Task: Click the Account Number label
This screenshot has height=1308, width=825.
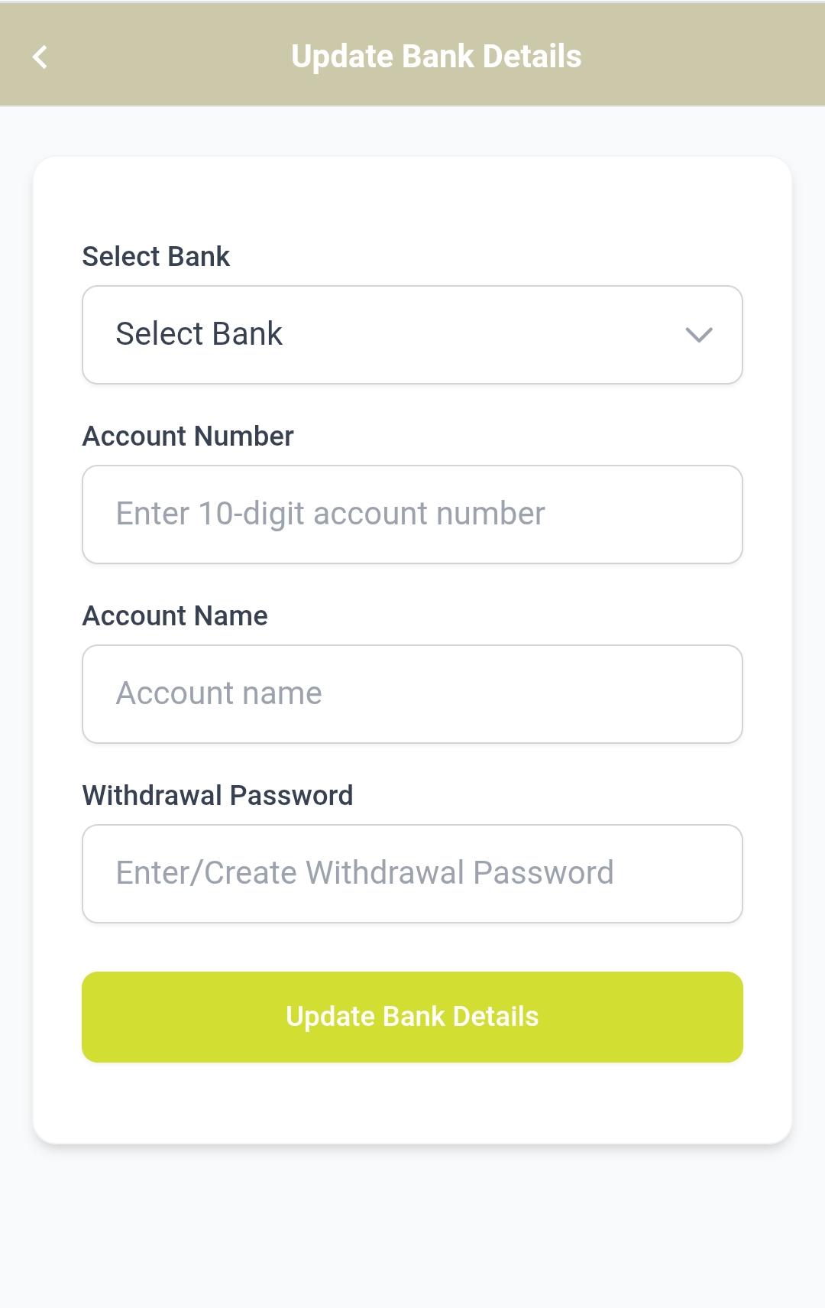Action: coord(188,436)
